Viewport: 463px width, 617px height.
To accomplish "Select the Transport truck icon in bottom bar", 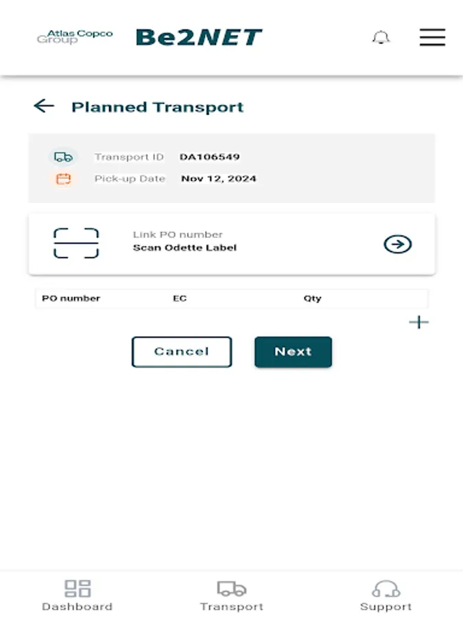I will coord(232,588).
